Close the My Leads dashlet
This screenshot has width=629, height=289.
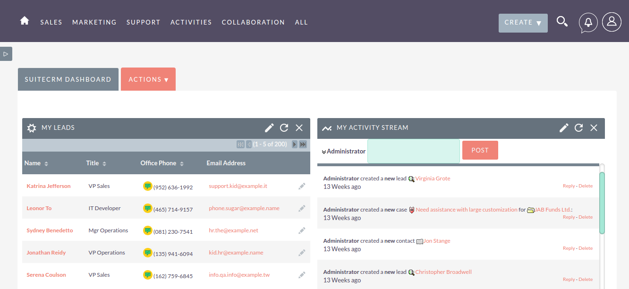tap(299, 127)
